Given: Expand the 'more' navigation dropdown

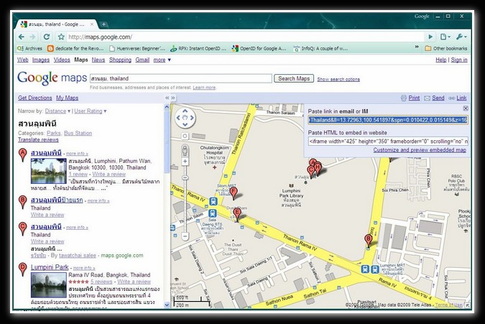Looking at the screenshot, I should (162, 60).
